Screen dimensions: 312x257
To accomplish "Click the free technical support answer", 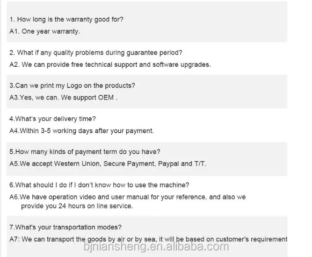I will click(110, 64).
